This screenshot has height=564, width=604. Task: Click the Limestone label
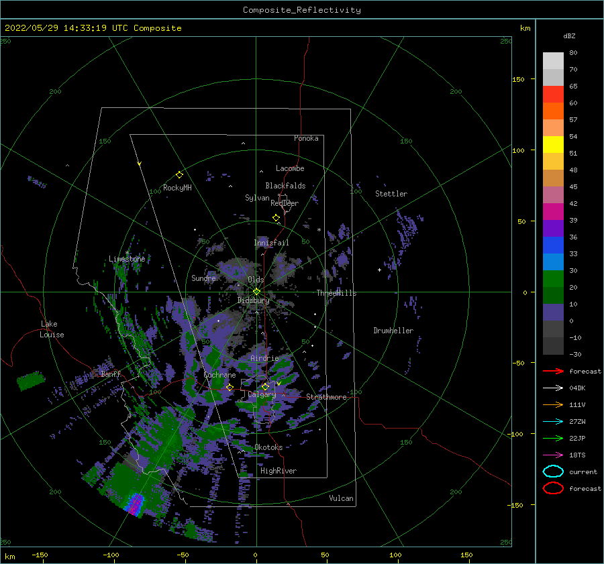[127, 259]
